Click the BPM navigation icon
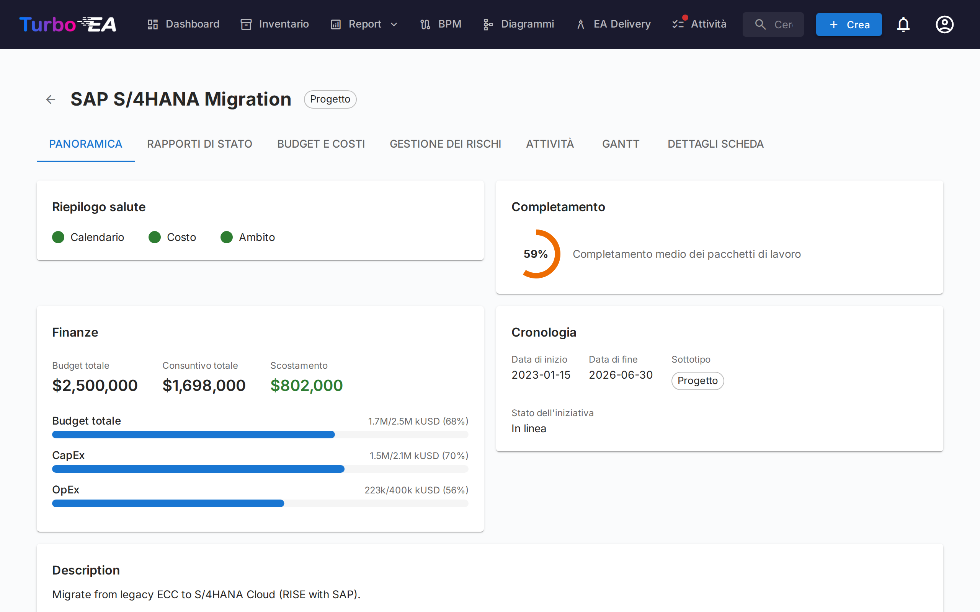The image size is (980, 612). point(425,24)
